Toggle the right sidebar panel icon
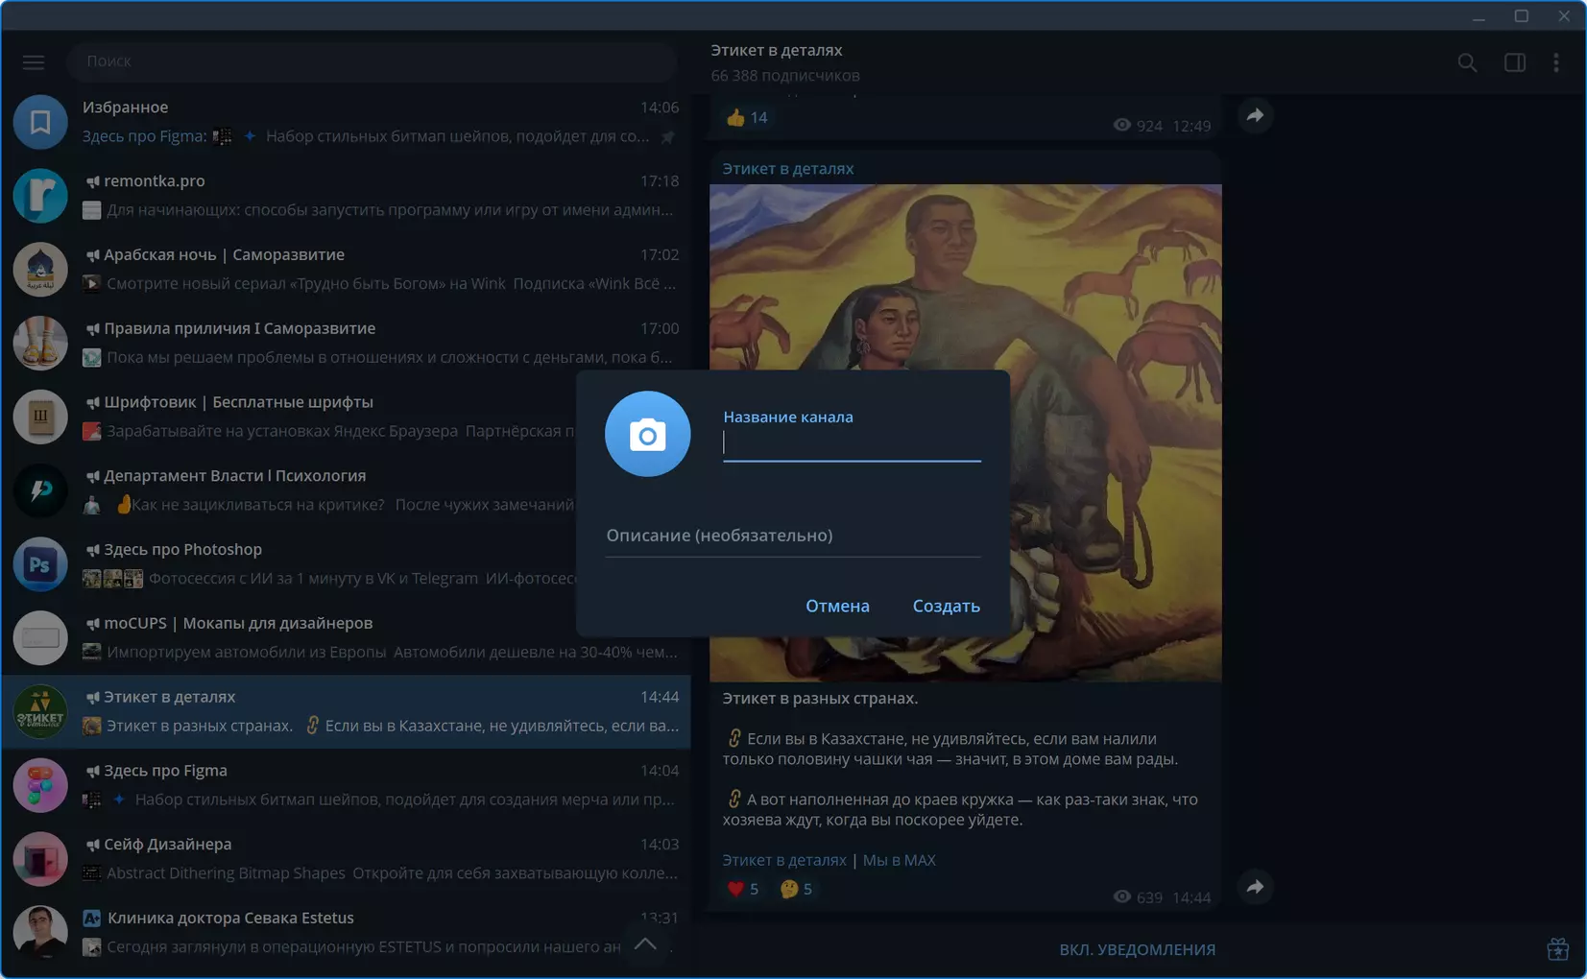Viewport: 1587px width, 979px height. (1515, 62)
